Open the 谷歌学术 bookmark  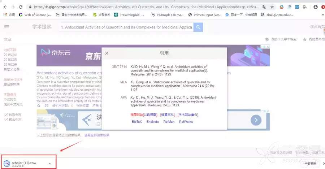pos(101,15)
